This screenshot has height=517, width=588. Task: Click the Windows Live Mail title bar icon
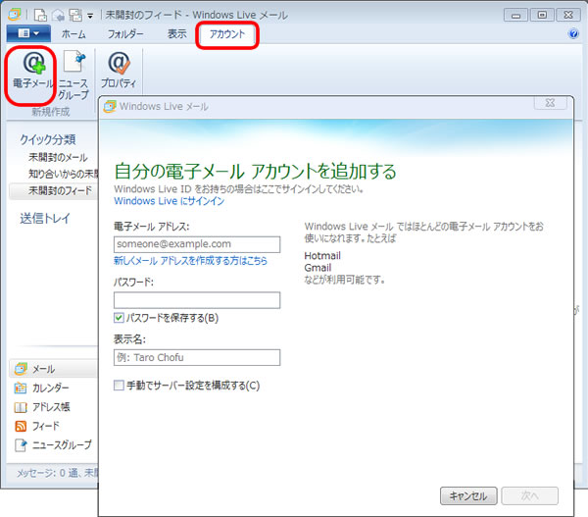[15, 15]
